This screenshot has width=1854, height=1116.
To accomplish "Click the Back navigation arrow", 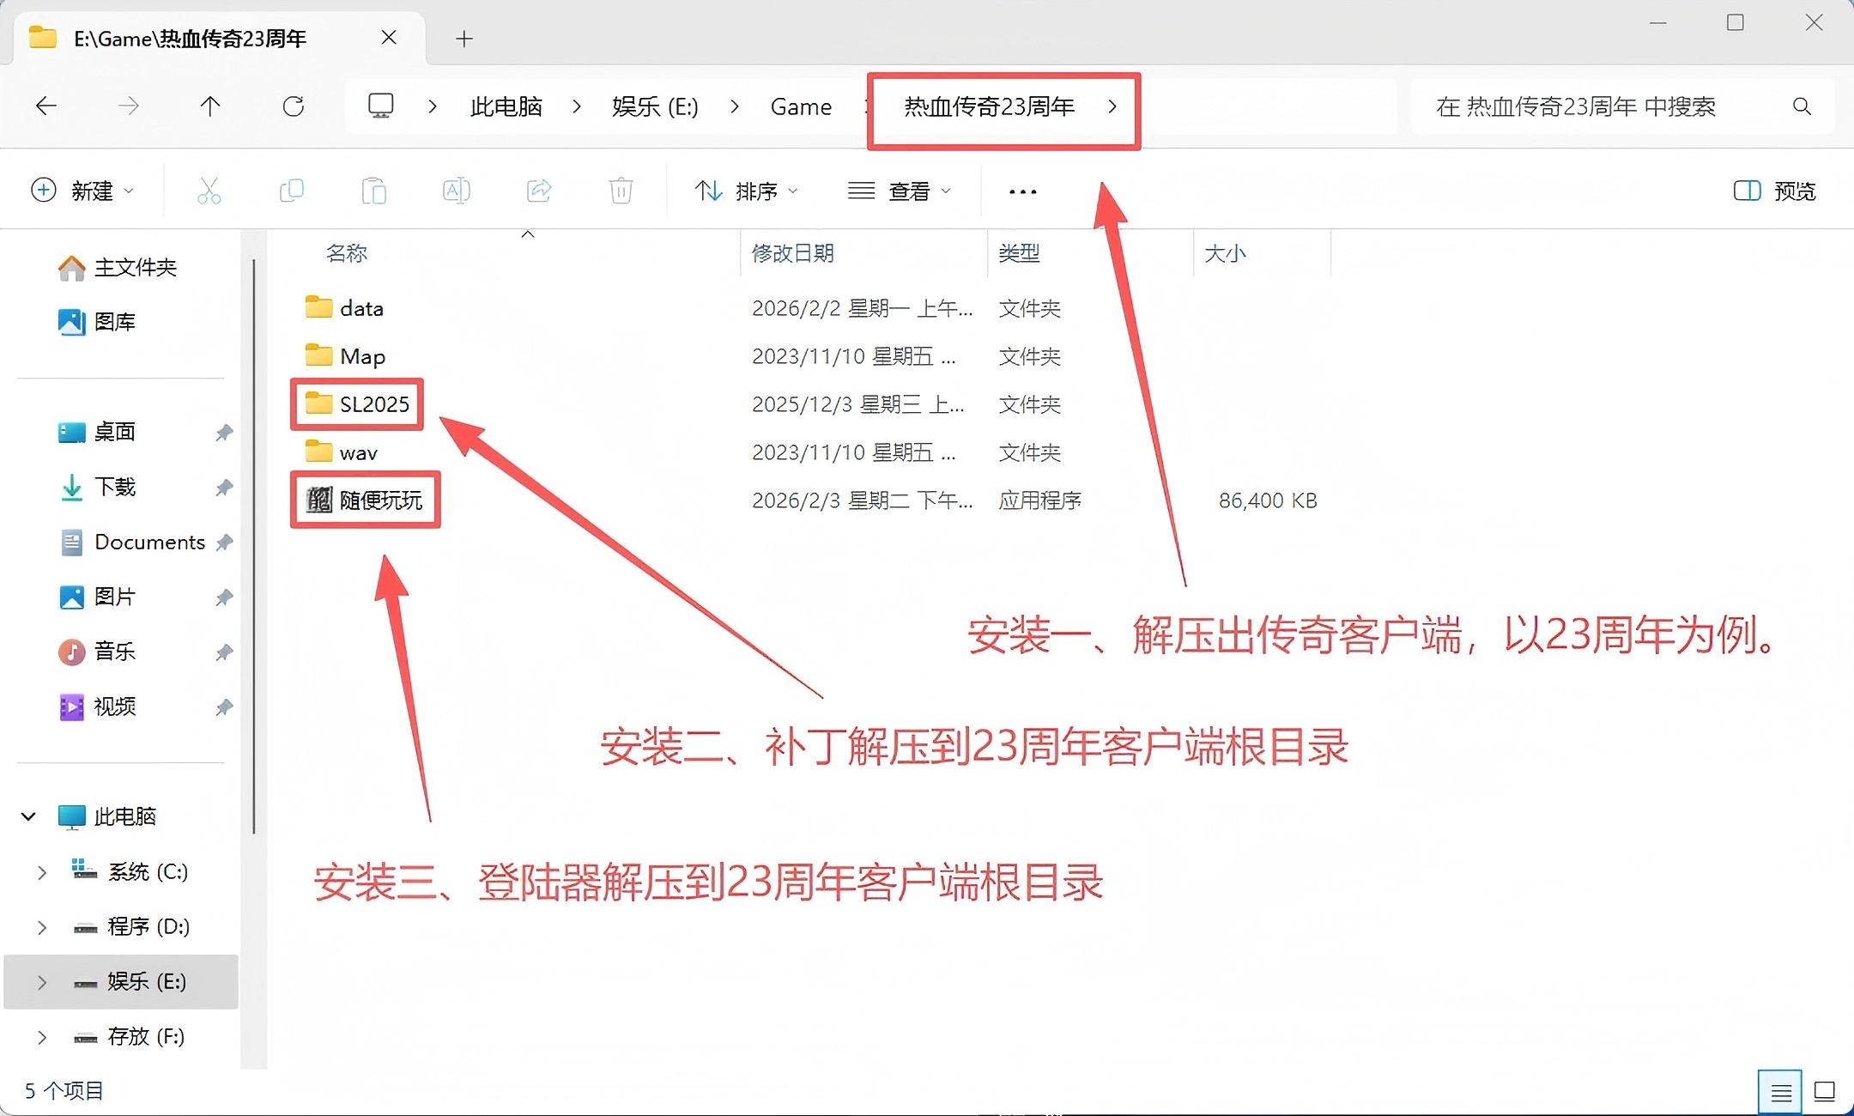I will (x=46, y=106).
